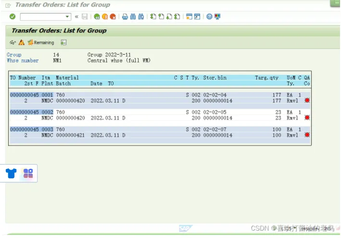The width and height of the screenshot is (341, 245).
Task: Click the Save diskette icon
Action: pos(85,17)
